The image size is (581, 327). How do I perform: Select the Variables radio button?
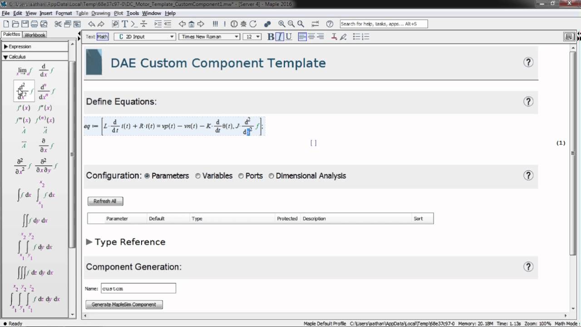198,176
